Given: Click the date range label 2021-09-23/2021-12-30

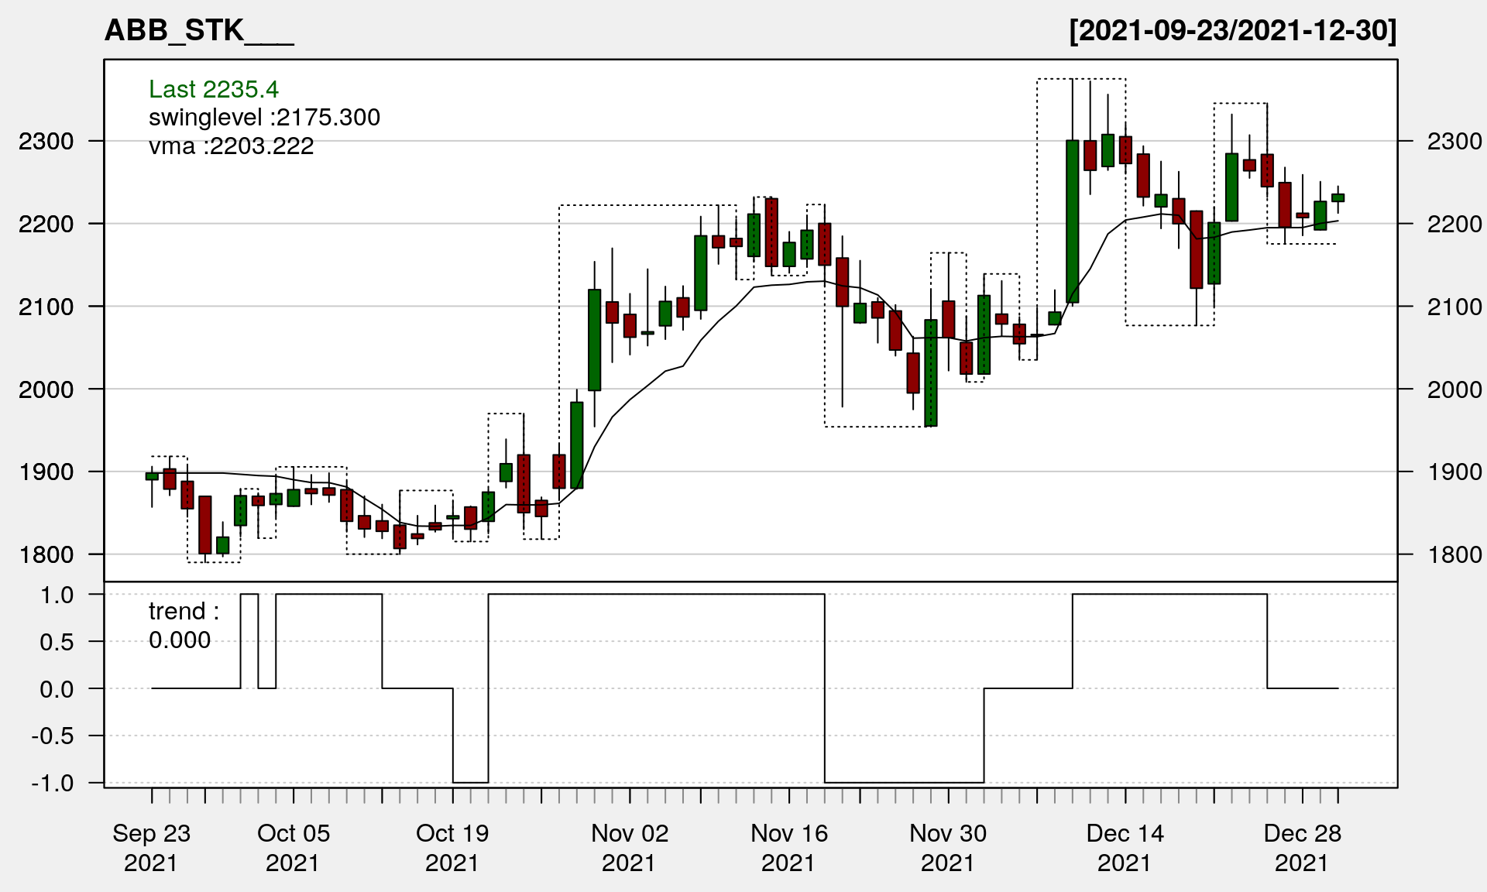Looking at the screenshot, I should [1232, 31].
